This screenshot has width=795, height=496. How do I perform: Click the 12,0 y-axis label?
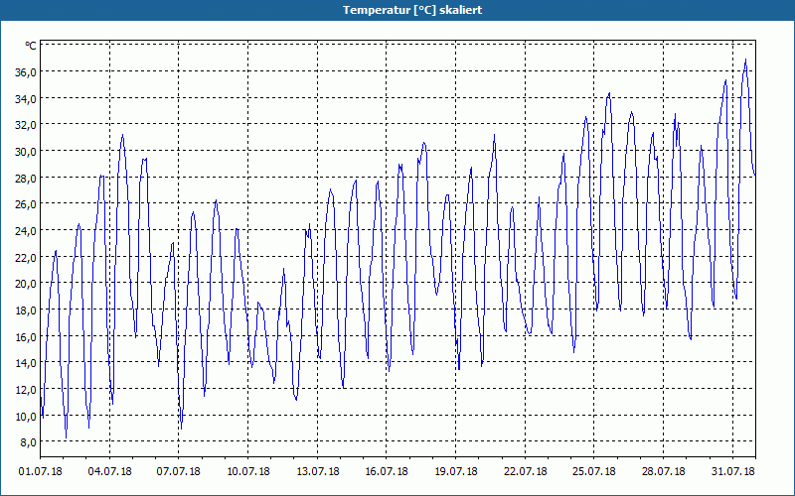pyautogui.click(x=26, y=390)
